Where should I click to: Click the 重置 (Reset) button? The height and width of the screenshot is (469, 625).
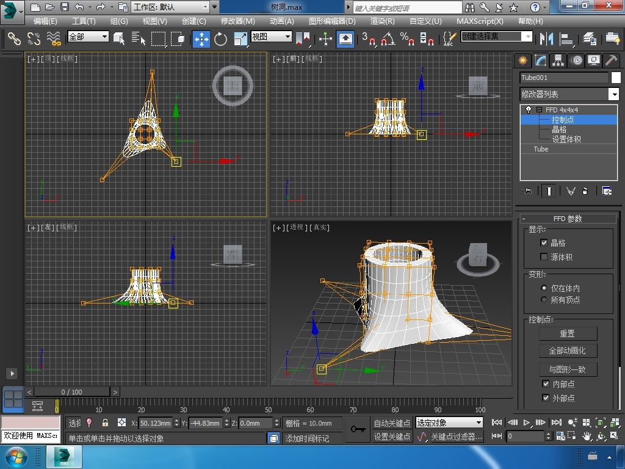click(x=568, y=333)
